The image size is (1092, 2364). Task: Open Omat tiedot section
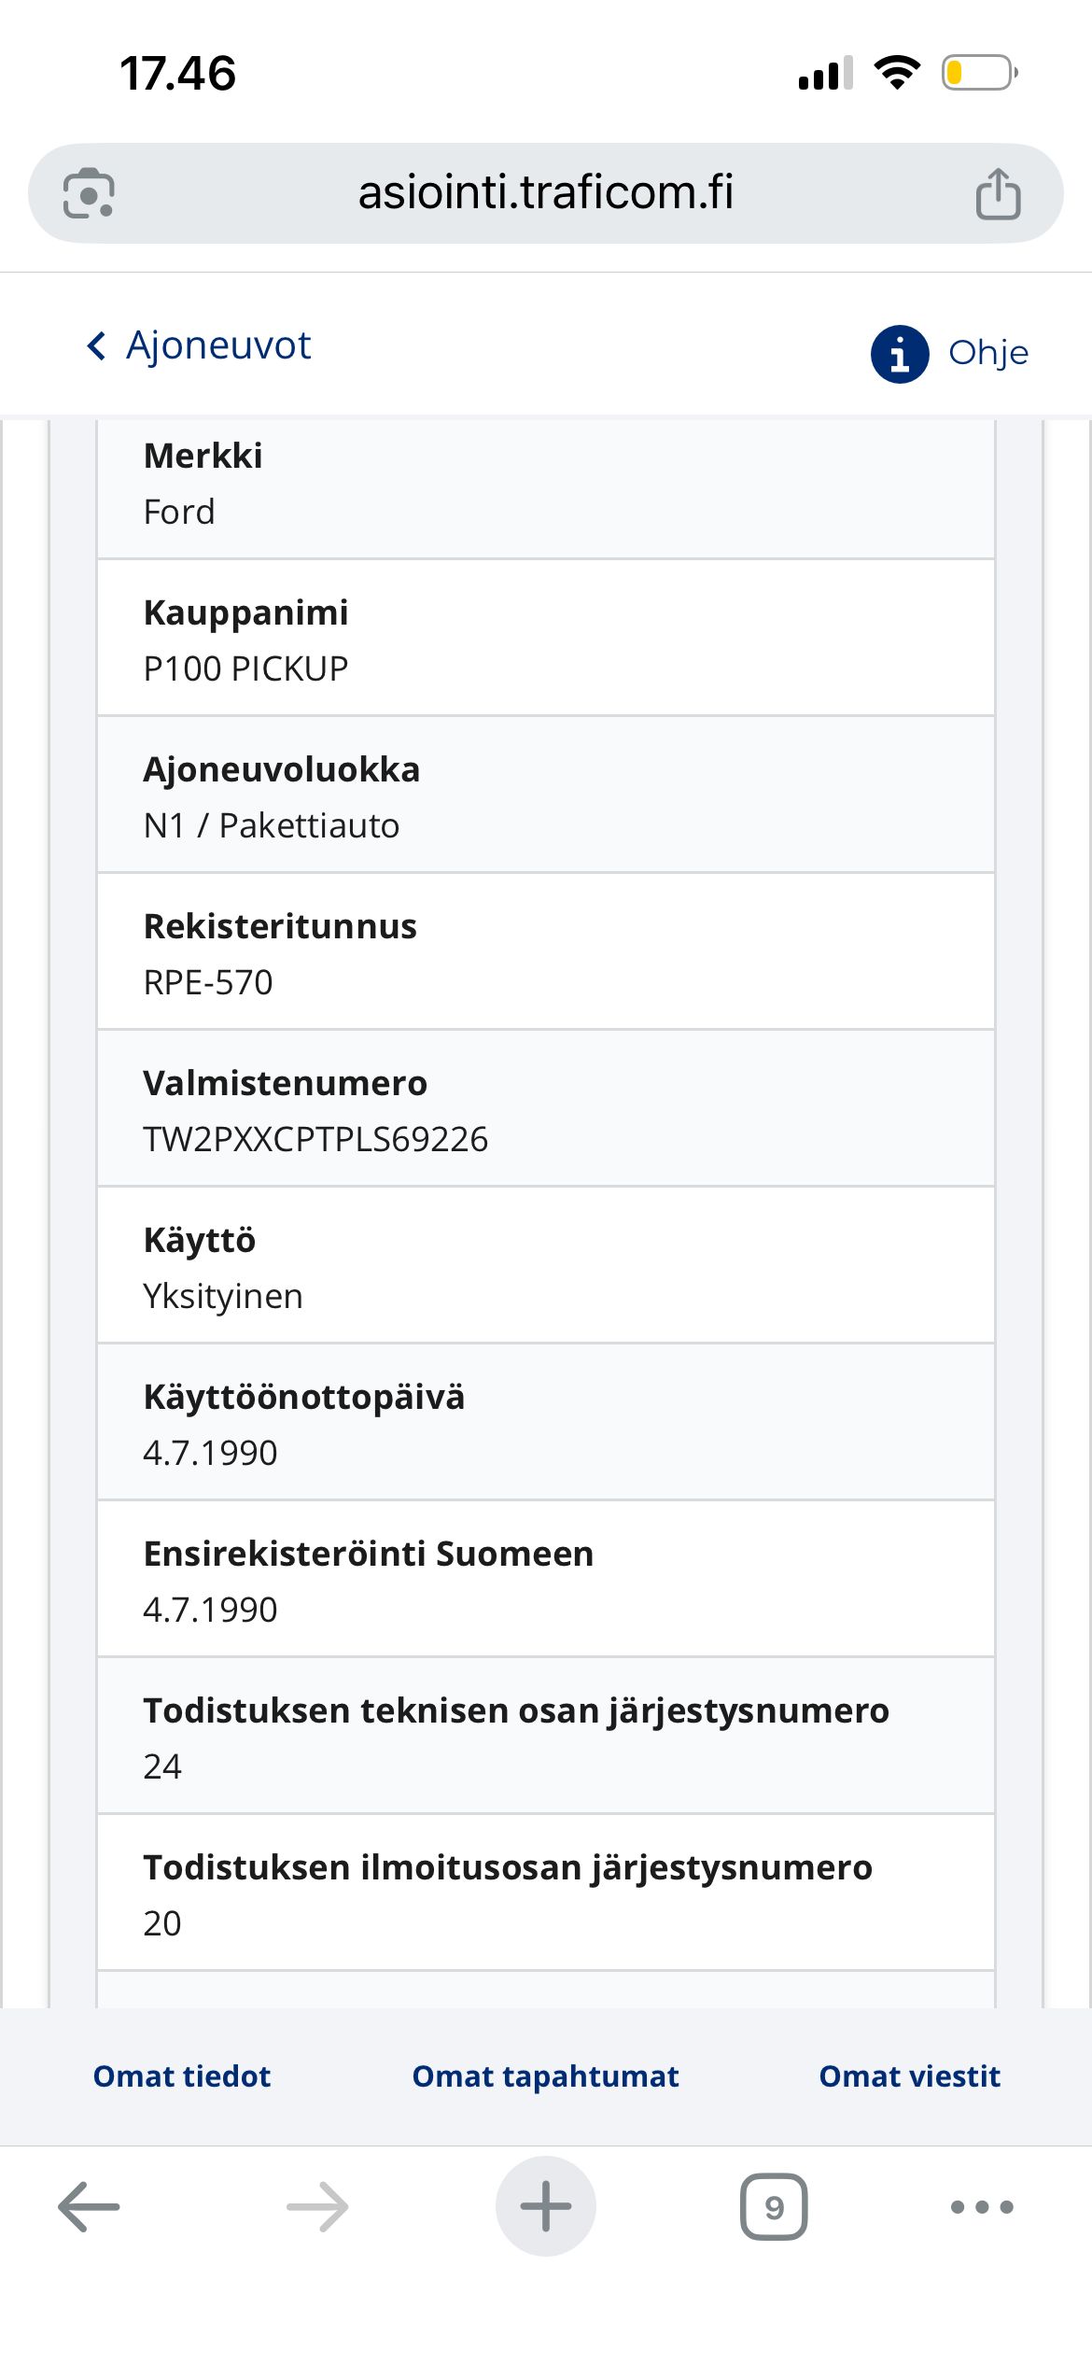(x=182, y=2076)
